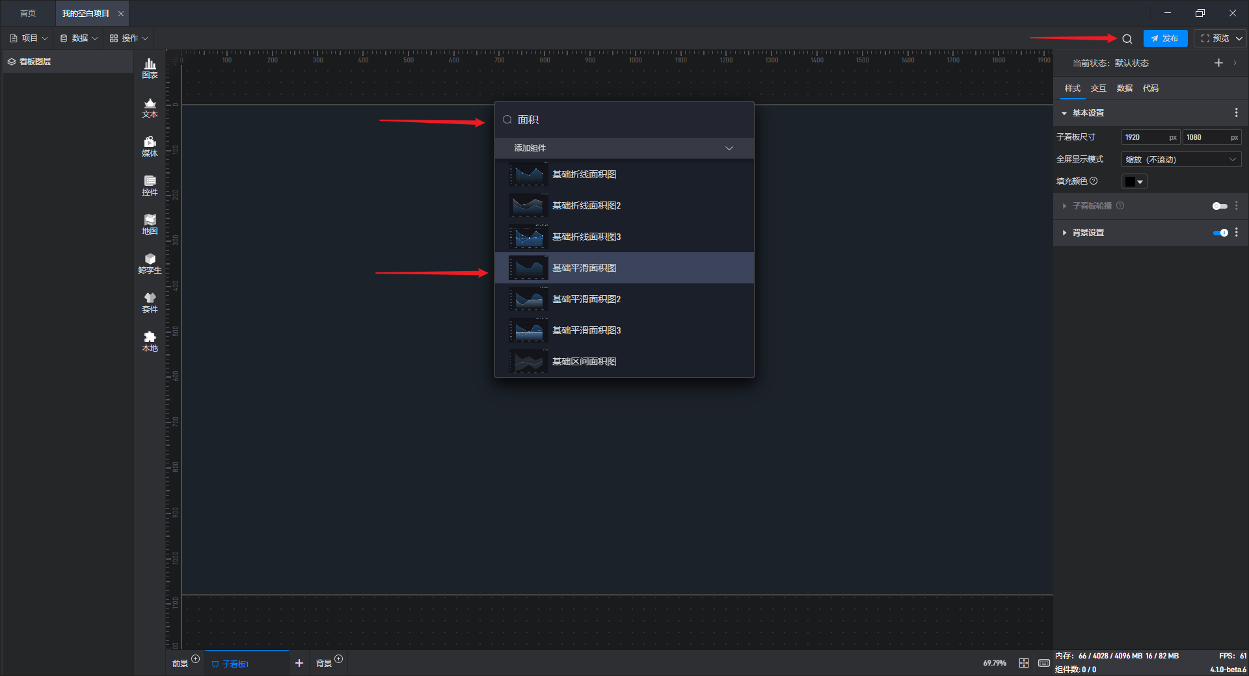Screen dimensions: 1249x676
Task: Collapse the 基本设置 section
Action: [1064, 113]
